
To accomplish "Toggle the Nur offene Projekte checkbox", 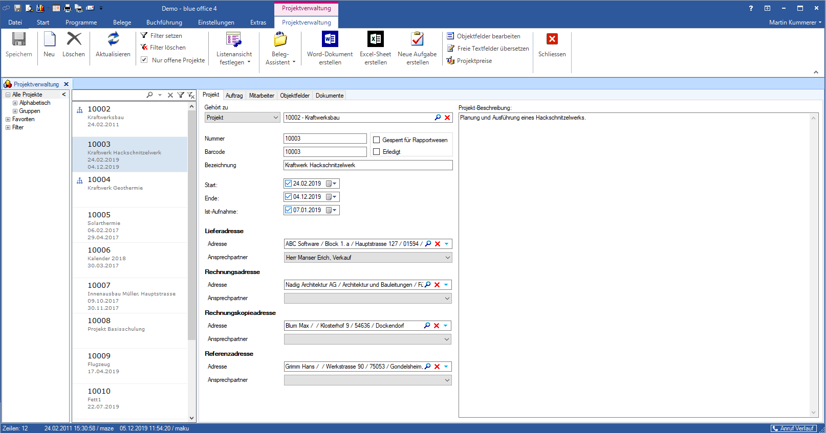I will pyautogui.click(x=144, y=60).
